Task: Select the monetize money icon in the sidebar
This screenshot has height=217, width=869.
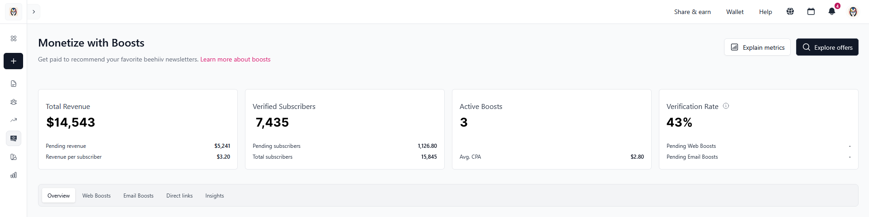Action: tap(14, 138)
